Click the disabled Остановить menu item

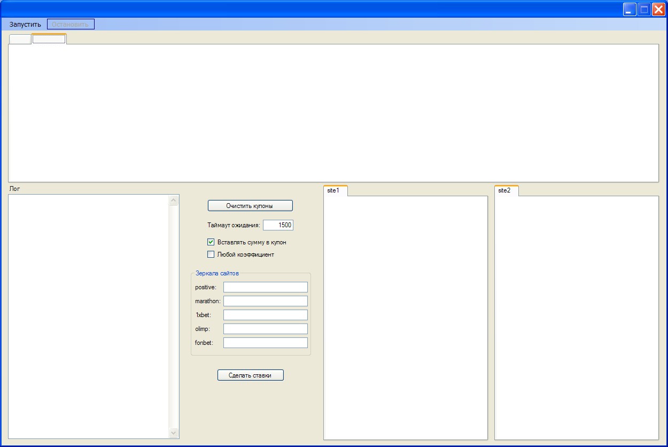[71, 24]
